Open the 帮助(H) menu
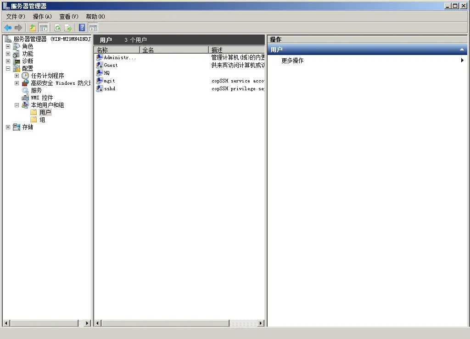Screen dimensions: 470x339 tap(95, 16)
